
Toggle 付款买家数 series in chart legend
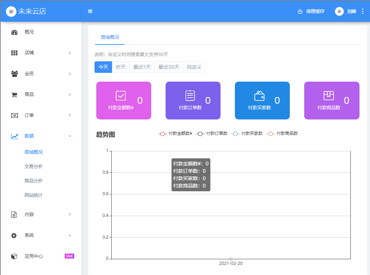(247, 133)
